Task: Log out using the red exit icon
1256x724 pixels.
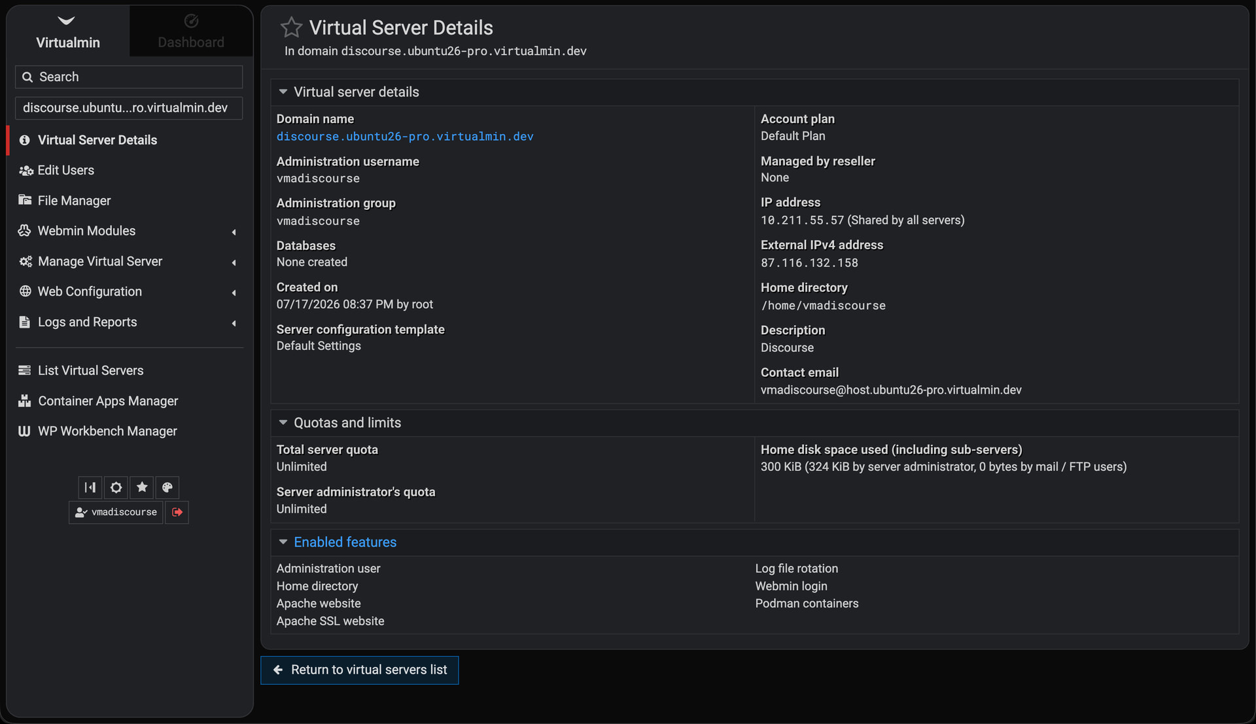Action: 177,512
